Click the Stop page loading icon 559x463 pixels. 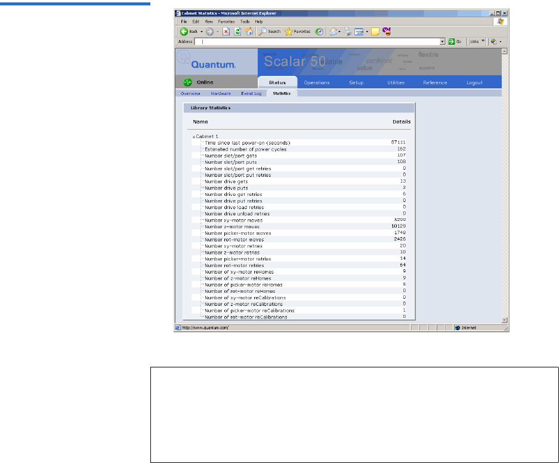[x=226, y=32]
